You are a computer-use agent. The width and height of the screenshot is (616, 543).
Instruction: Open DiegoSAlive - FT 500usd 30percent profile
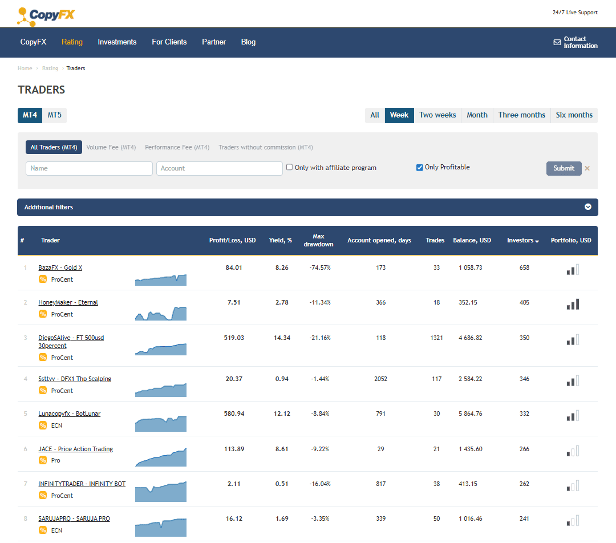71,342
